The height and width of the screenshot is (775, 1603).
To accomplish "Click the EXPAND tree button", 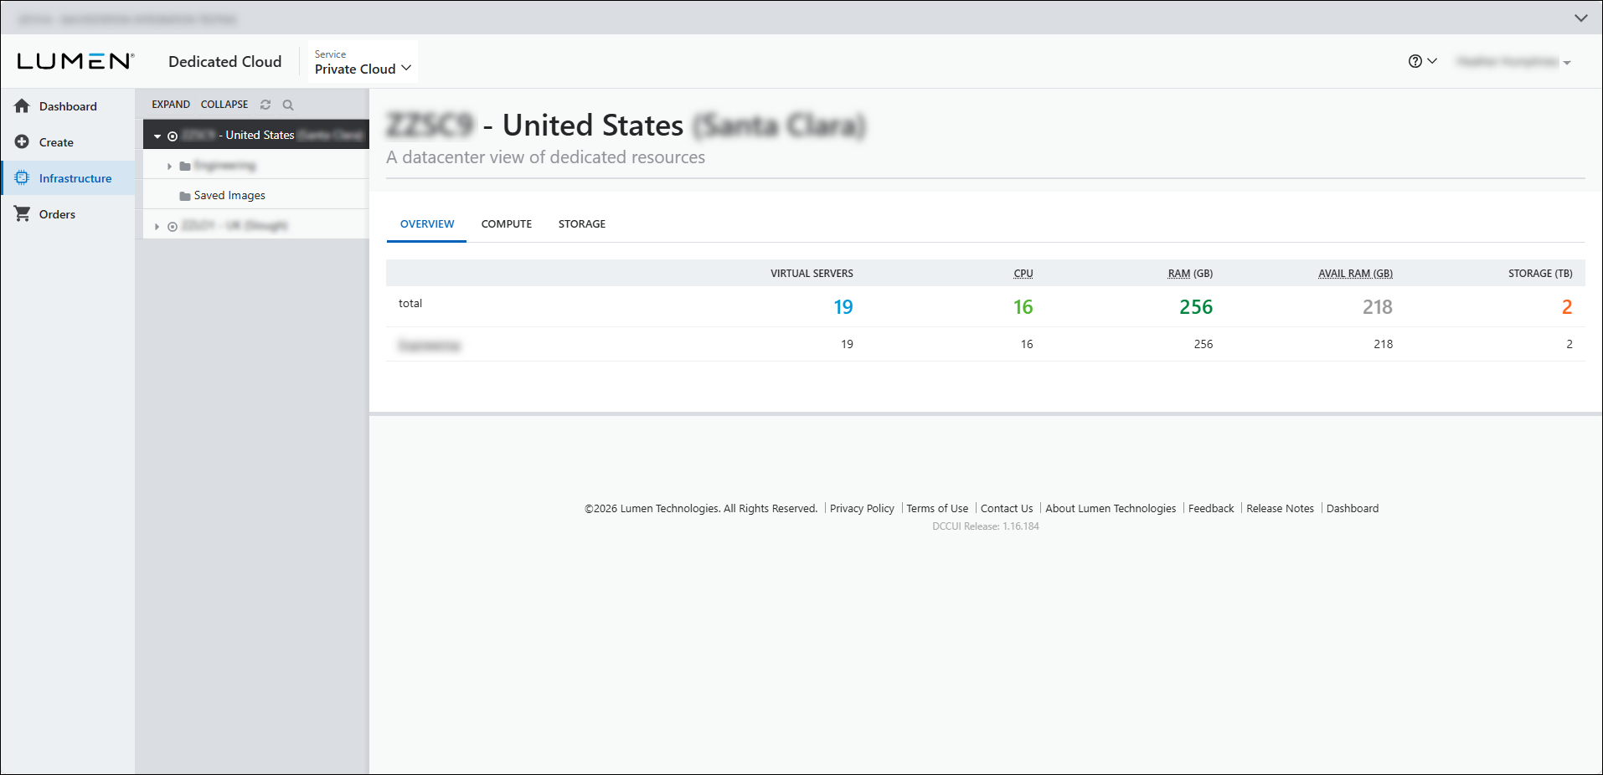I will (171, 105).
